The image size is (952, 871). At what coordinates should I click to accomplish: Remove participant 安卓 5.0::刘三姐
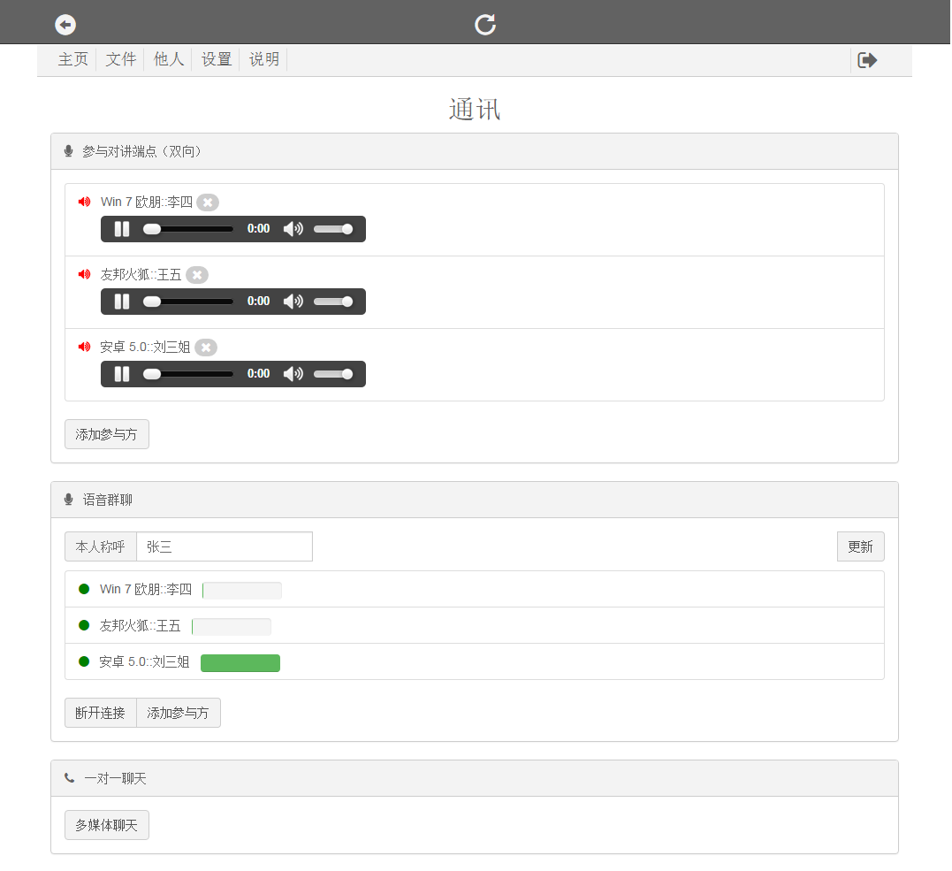(x=206, y=348)
